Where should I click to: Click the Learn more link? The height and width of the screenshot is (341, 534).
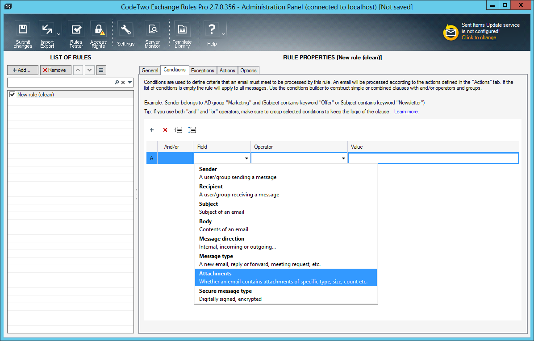tap(406, 112)
